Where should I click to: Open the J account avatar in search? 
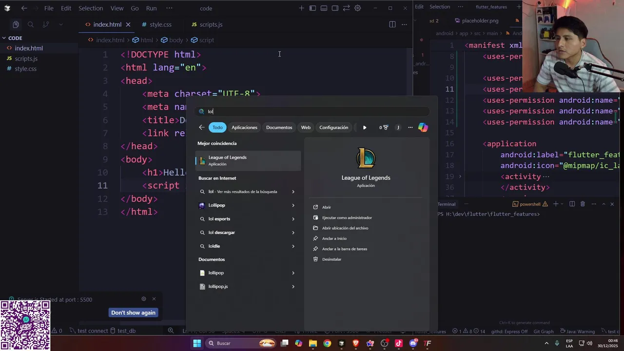coord(398,128)
